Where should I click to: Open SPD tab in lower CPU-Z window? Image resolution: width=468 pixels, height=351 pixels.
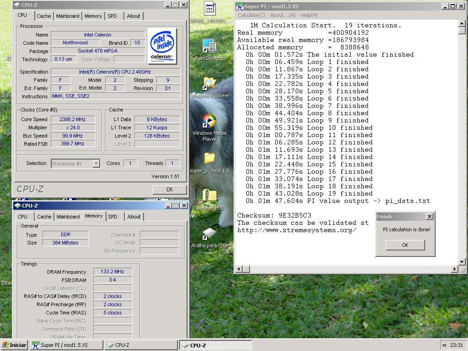click(112, 217)
